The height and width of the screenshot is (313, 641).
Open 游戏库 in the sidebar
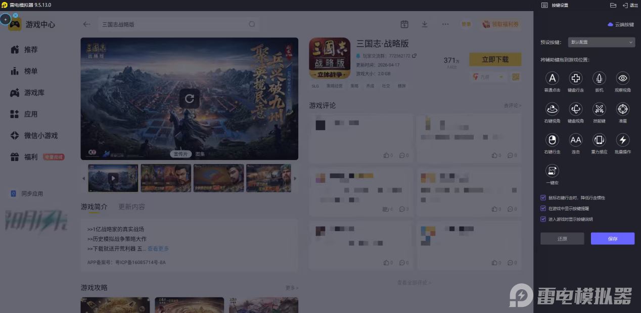pyautogui.click(x=28, y=93)
